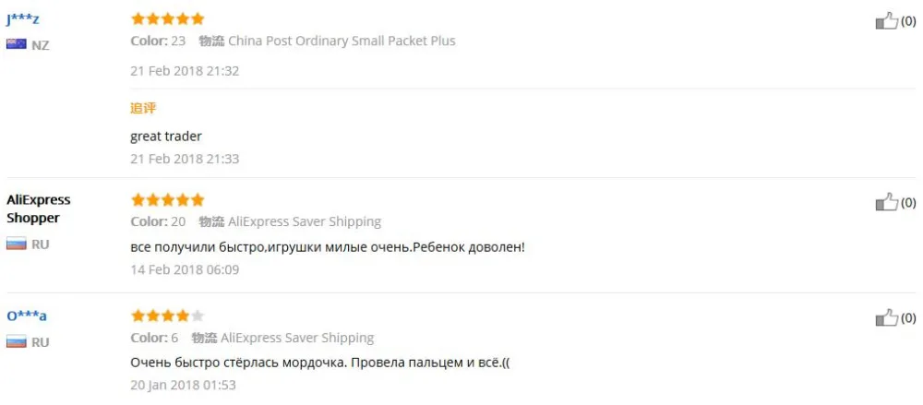The height and width of the screenshot is (405, 923).
Task: Click thumbs-up icon on J***z review
Action: click(886, 21)
